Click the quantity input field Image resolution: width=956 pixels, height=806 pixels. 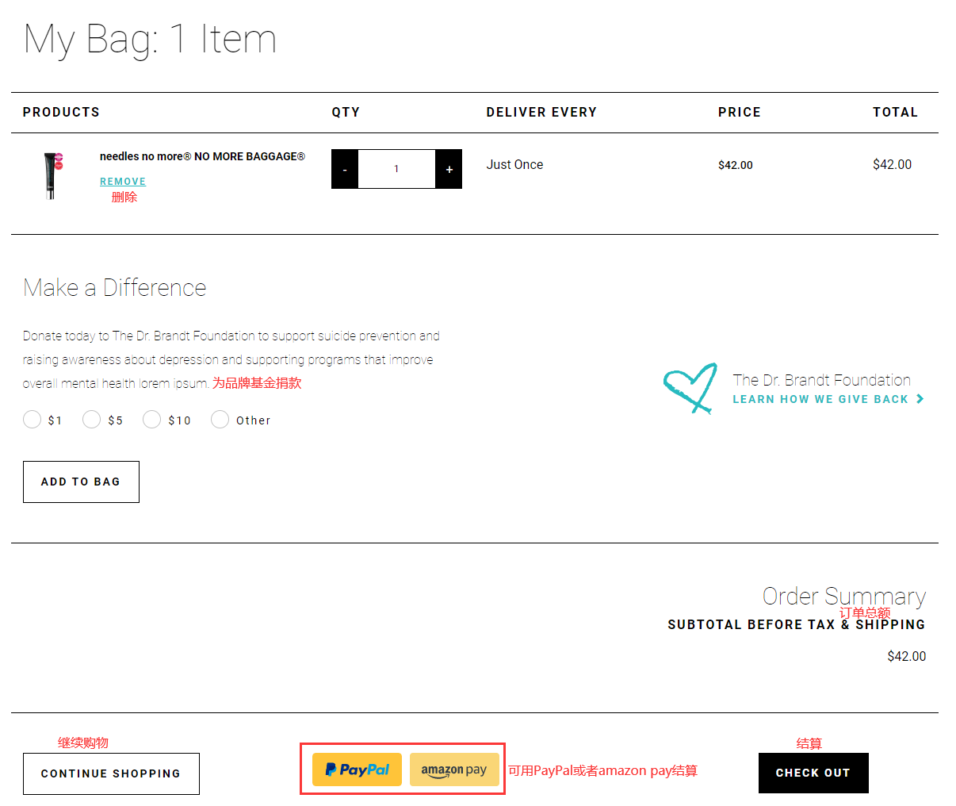396,169
